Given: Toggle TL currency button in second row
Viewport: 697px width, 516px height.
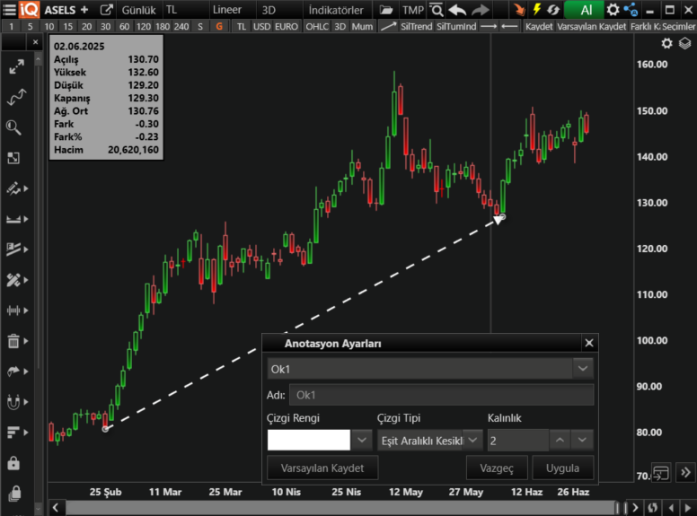Looking at the screenshot, I should tap(241, 27).
